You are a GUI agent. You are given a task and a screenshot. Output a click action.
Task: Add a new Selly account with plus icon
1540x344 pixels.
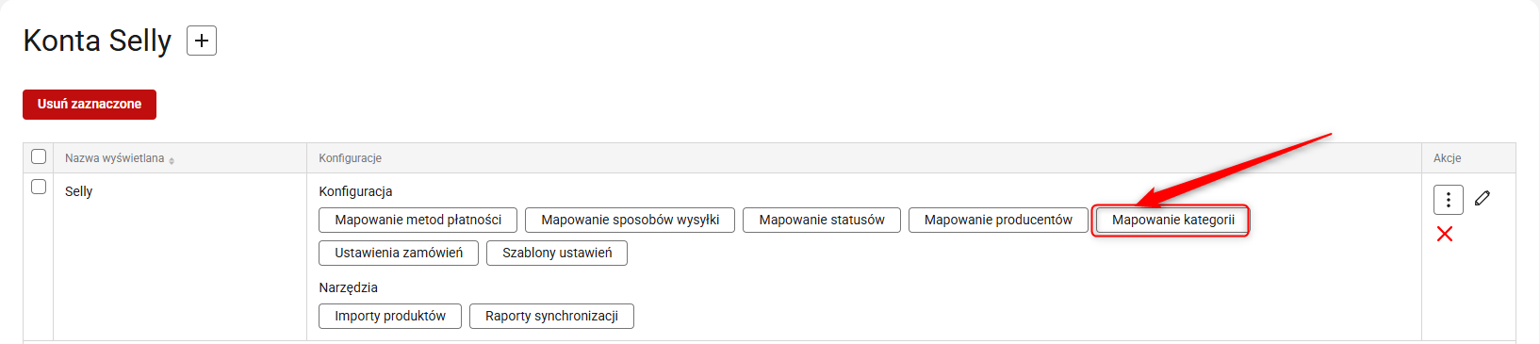202,41
